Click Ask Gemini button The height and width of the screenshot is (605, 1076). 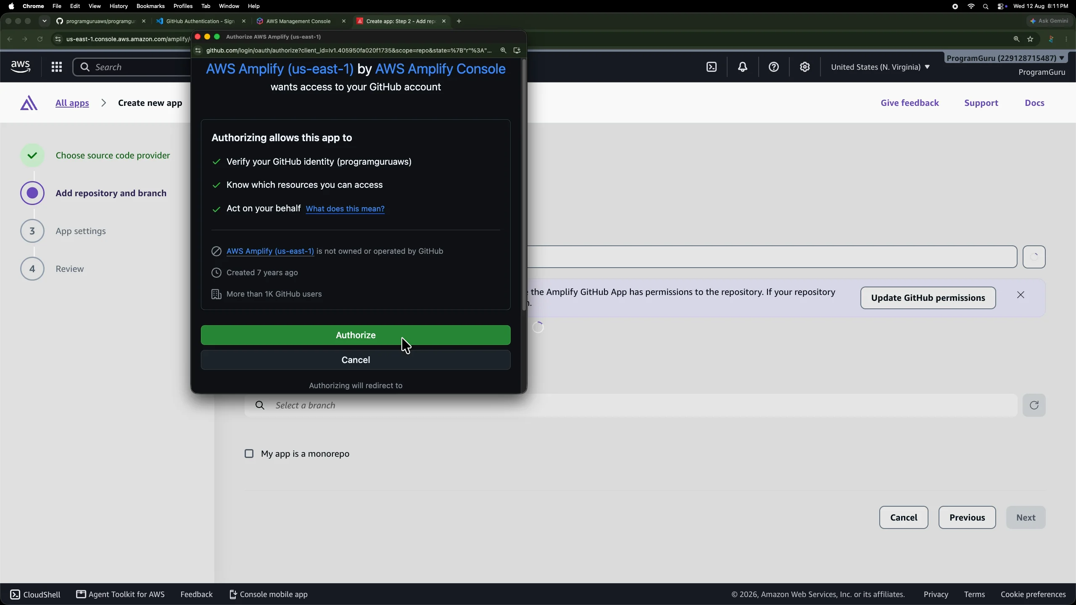pos(1050,21)
